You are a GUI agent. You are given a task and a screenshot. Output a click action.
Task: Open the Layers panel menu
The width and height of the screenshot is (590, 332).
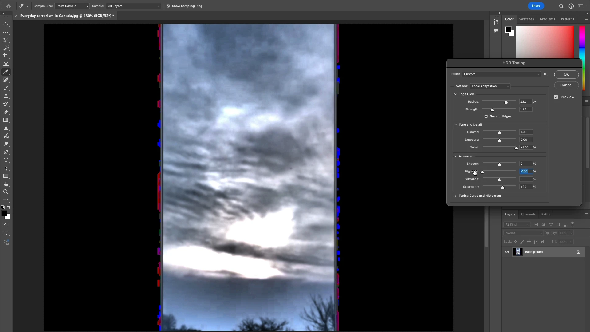point(586,214)
